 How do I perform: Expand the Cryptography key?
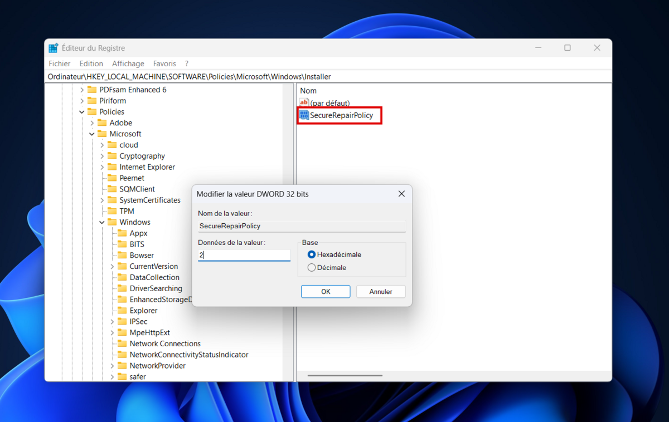pos(102,156)
